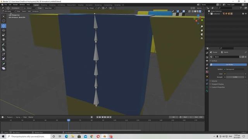Image resolution: width=248 pixels, height=139 pixels.
Task: Open the Render properties tab icon
Action: pos(207,58)
